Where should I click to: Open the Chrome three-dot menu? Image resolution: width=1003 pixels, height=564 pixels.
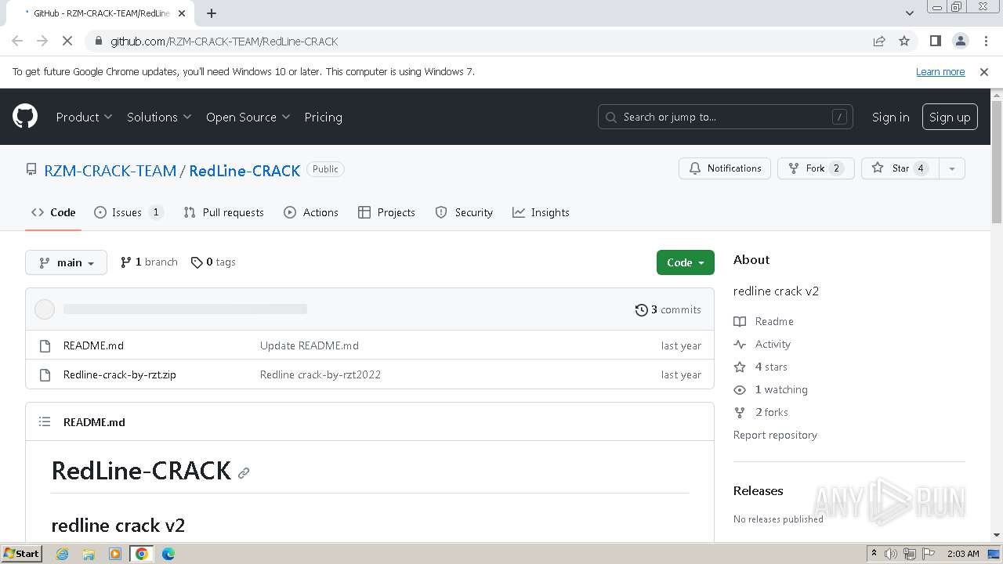(985, 41)
